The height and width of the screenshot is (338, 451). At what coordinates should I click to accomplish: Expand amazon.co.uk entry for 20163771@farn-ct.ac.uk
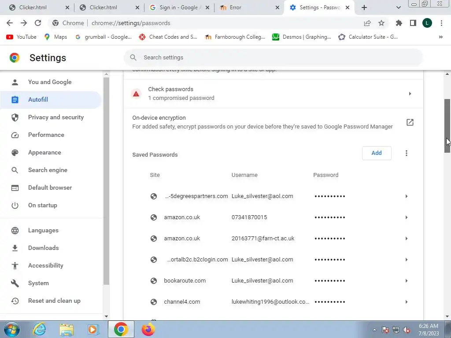[x=407, y=239]
